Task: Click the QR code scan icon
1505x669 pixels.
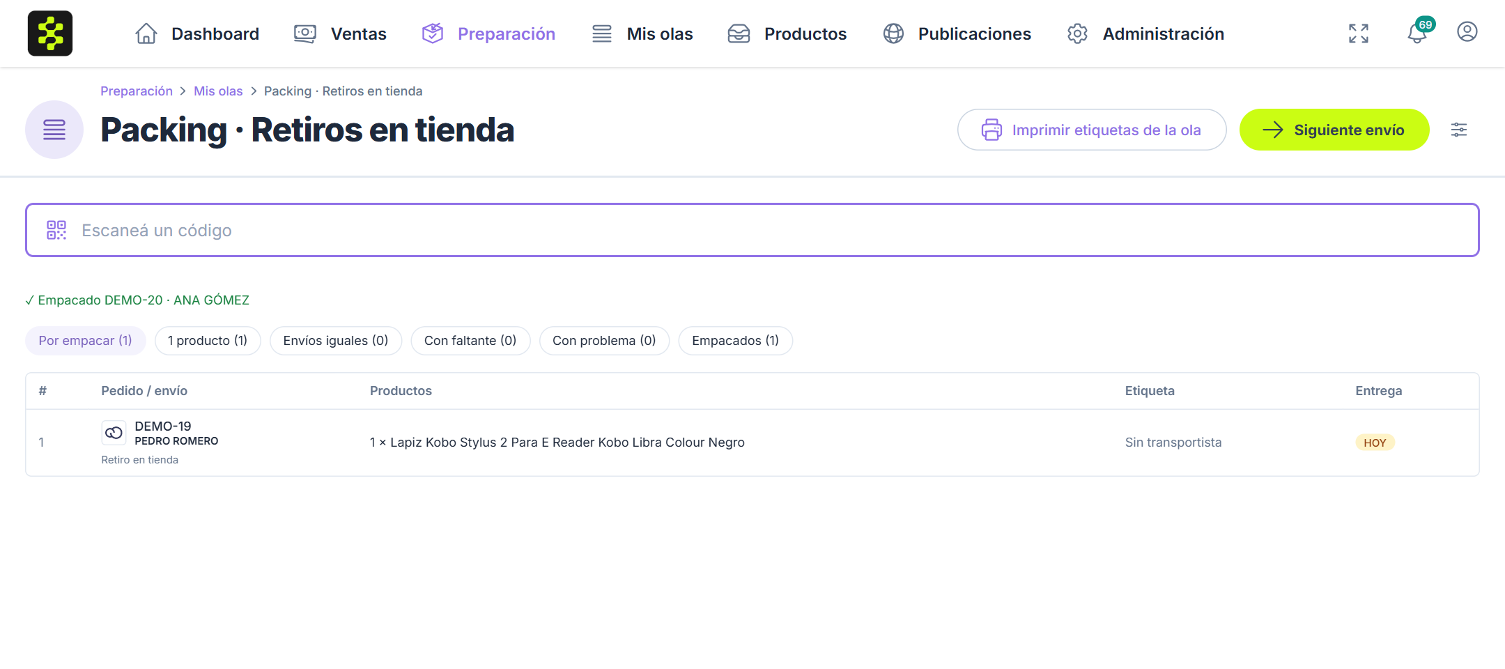Action: [x=56, y=230]
